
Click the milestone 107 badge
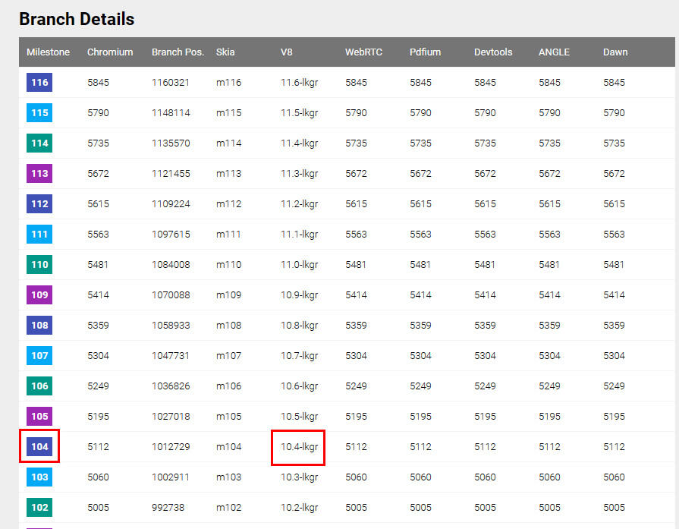click(39, 355)
